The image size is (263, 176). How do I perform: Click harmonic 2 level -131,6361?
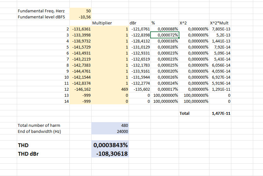pos(80,29)
